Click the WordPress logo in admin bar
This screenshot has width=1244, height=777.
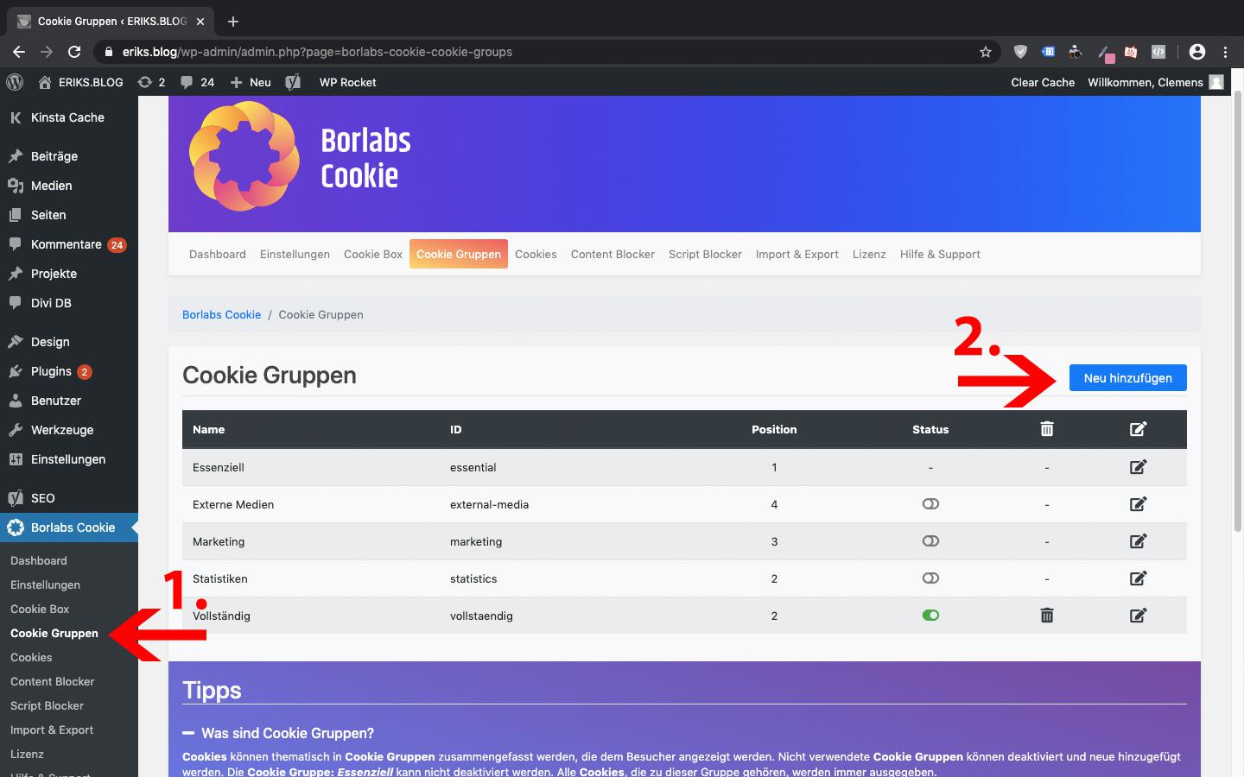[15, 82]
